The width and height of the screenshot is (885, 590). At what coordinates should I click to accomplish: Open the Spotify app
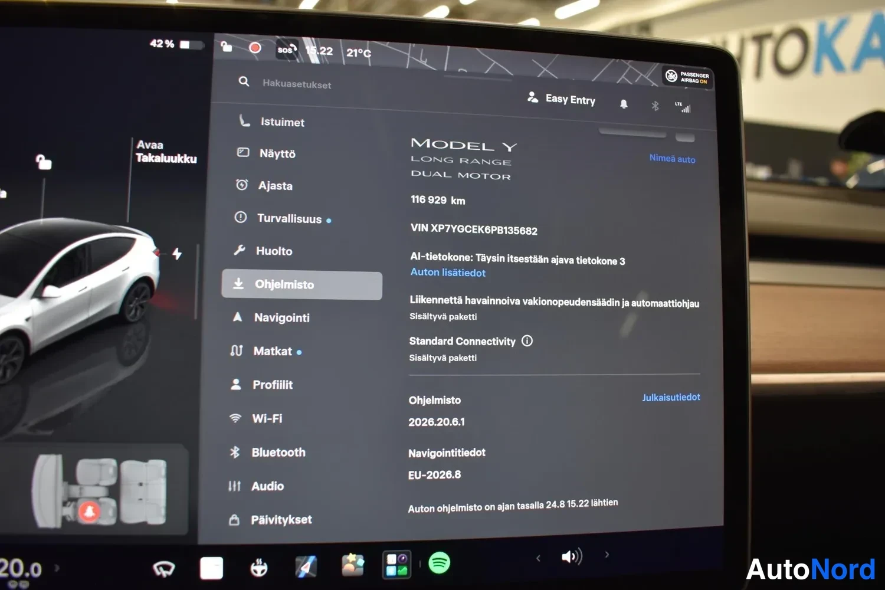click(x=439, y=563)
